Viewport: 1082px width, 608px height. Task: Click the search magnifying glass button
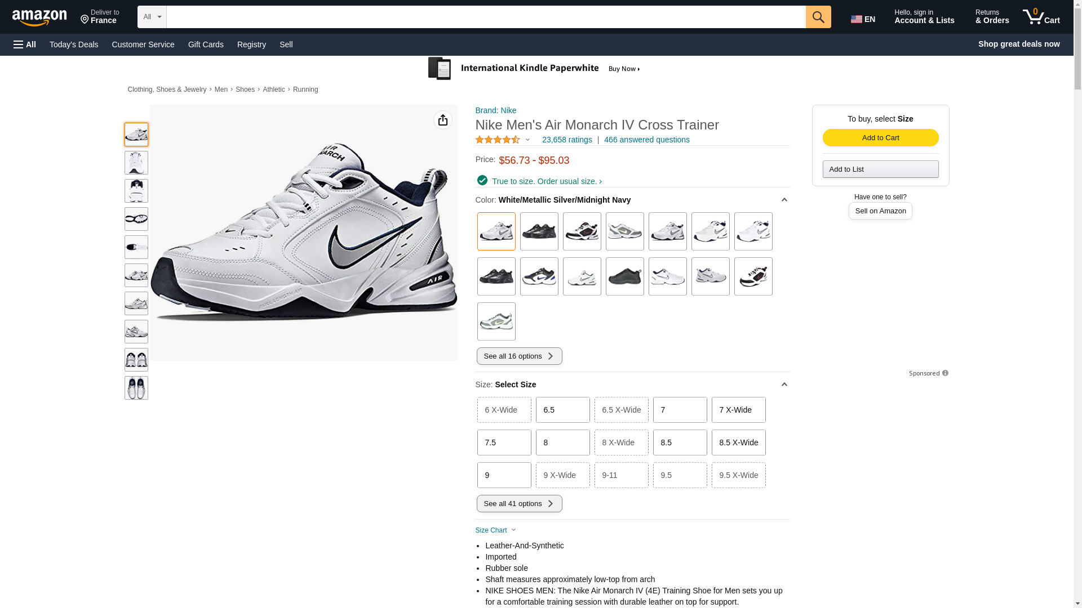818,17
